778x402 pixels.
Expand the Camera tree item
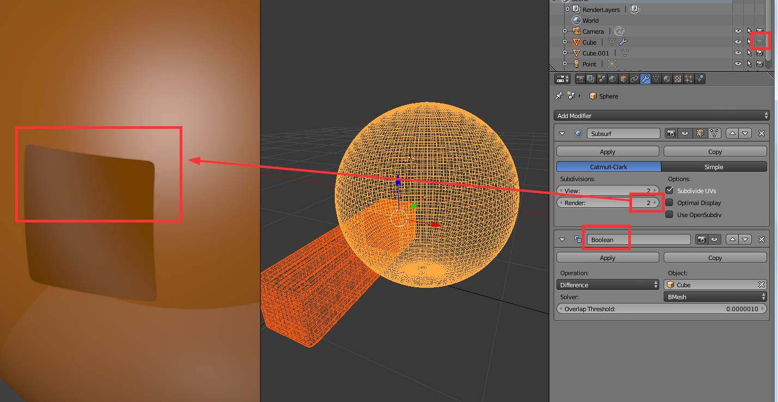pyautogui.click(x=565, y=31)
